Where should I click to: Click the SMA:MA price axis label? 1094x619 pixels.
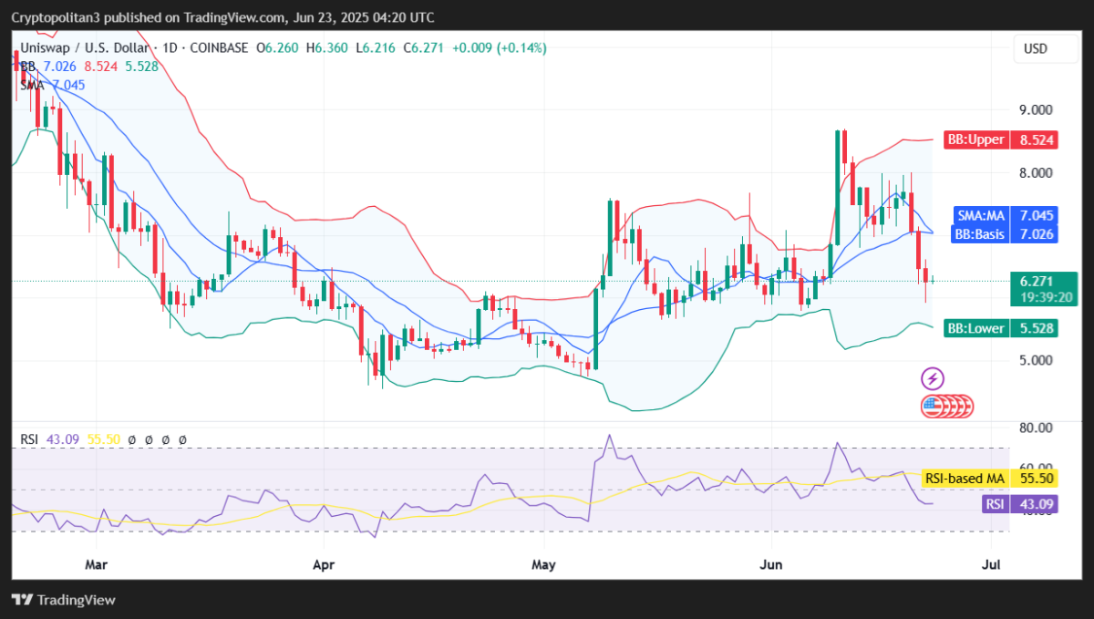981,216
